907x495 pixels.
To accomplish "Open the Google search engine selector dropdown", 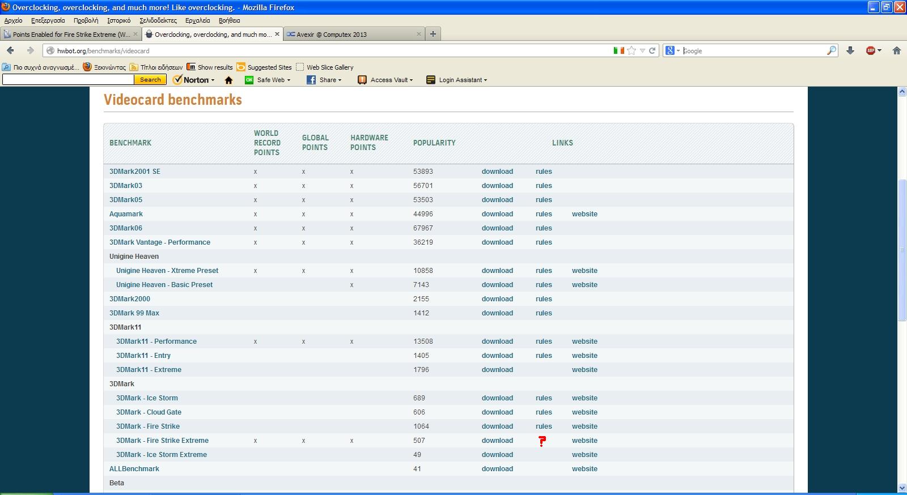I will pos(672,50).
